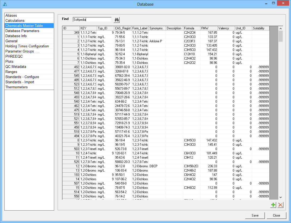This screenshot has height=223, width=291.
Task: Click the FMW column header
Action: coord(209,28)
